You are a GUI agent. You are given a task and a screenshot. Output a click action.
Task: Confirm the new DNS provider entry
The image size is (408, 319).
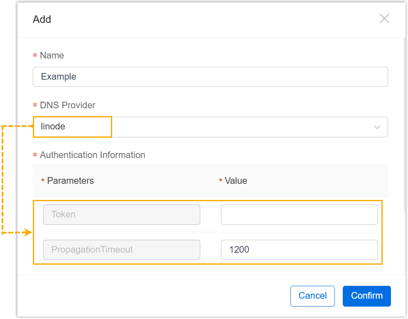[366, 296]
